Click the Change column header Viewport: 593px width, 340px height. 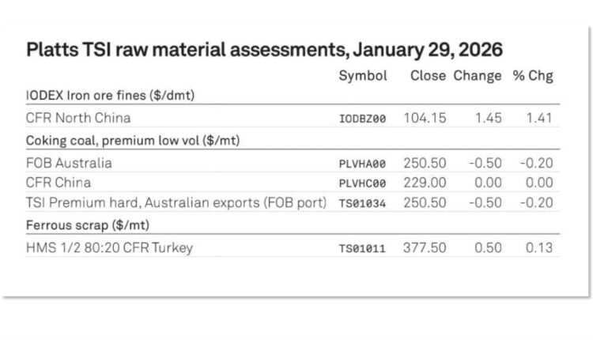click(x=478, y=77)
